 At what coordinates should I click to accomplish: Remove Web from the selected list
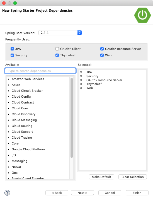point(81,88)
